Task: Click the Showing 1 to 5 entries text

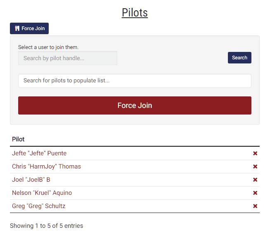Action: (46, 226)
